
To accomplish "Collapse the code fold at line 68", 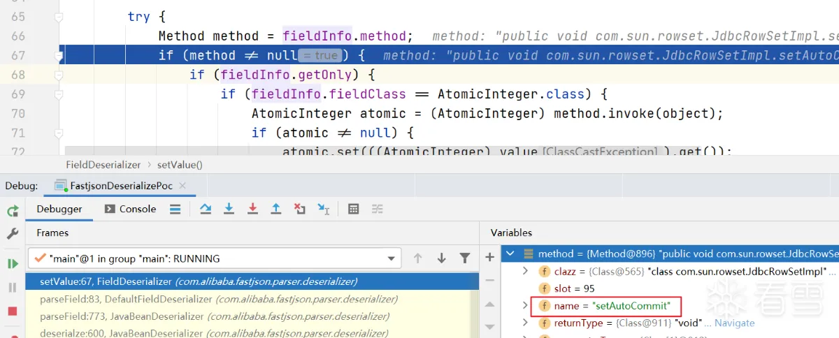I will coord(59,75).
